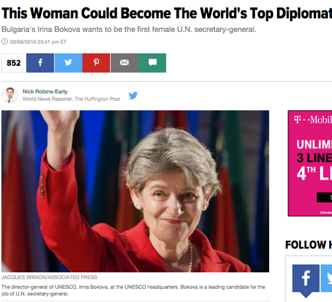Click the author's avatar photo
The height and width of the screenshot is (302, 332).
pyautogui.click(x=10, y=95)
